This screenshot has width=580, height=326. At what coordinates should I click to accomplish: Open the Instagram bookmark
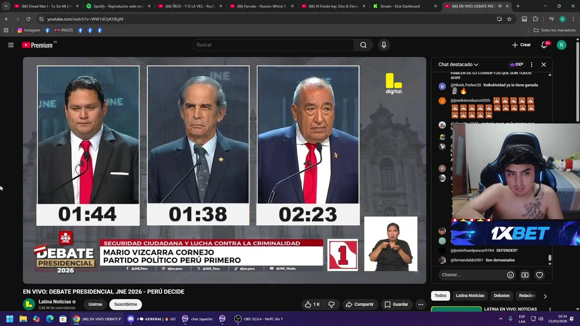[29, 30]
